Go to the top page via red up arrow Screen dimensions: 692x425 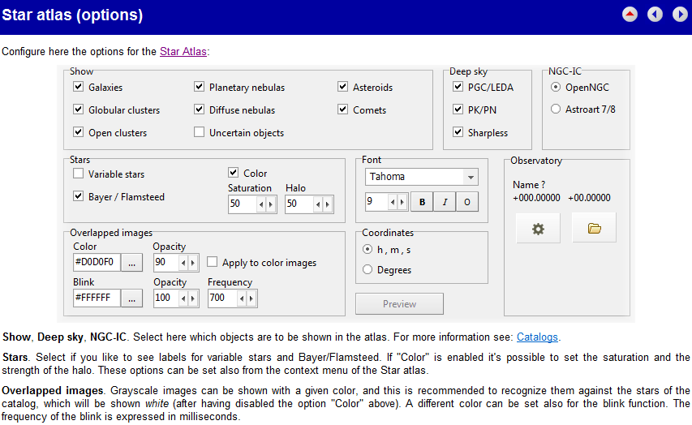pos(630,15)
